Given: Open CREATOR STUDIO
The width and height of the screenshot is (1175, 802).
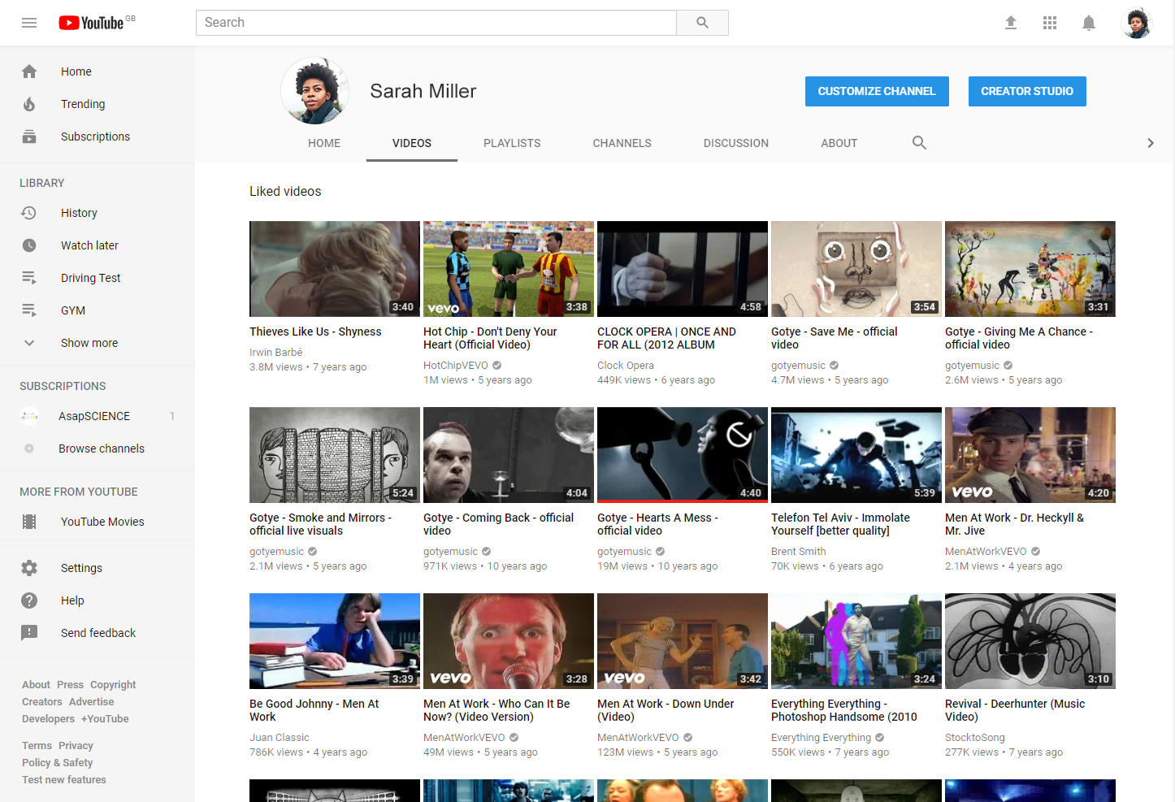Looking at the screenshot, I should (x=1027, y=91).
